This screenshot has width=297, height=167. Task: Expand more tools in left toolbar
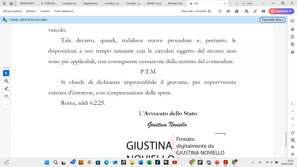[6, 104]
